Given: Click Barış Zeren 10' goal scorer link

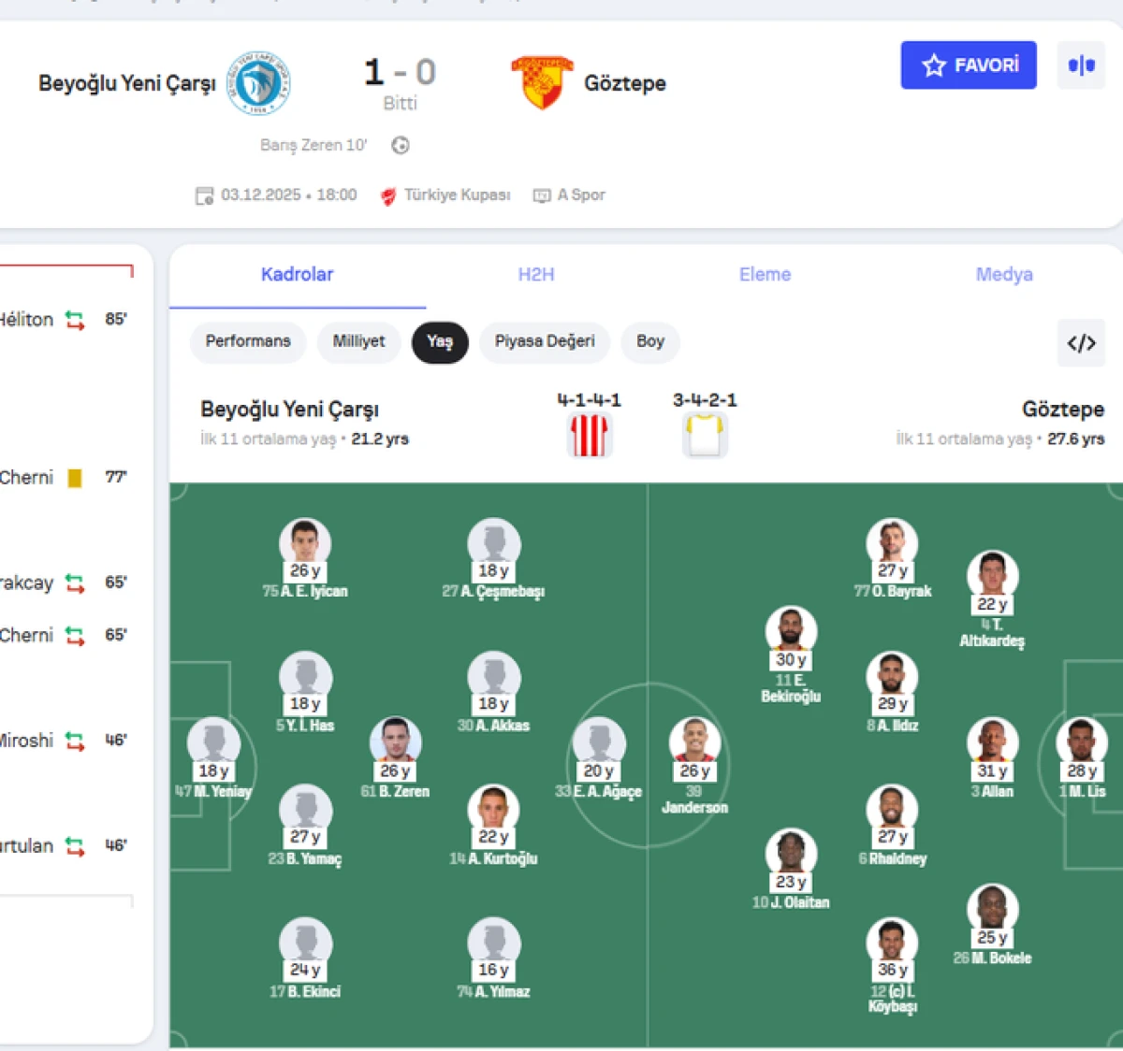Looking at the screenshot, I should point(314,145).
